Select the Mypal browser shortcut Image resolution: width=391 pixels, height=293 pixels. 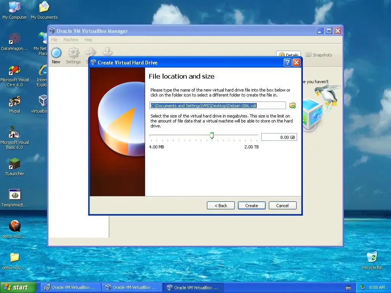pyautogui.click(x=15, y=105)
